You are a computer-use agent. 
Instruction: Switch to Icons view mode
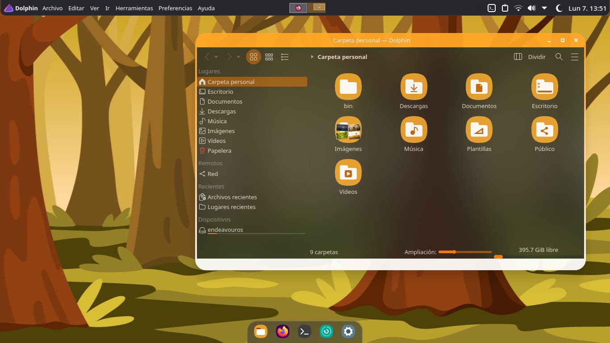(254, 57)
